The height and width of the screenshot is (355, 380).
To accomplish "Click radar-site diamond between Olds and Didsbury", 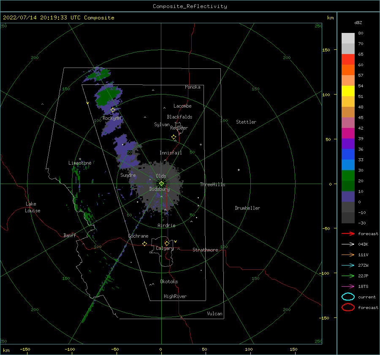I will click(161, 184).
